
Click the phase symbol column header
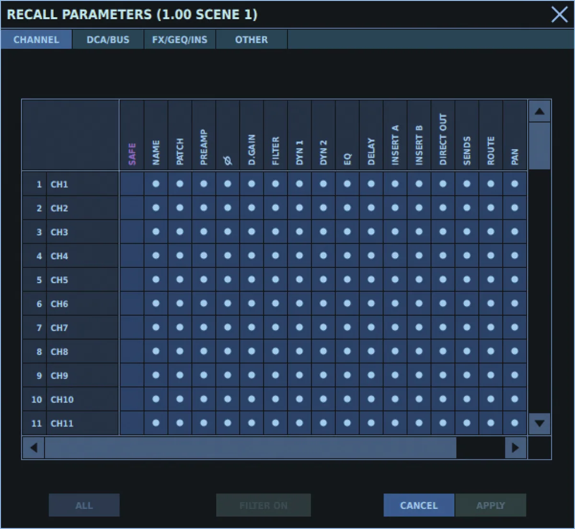228,135
